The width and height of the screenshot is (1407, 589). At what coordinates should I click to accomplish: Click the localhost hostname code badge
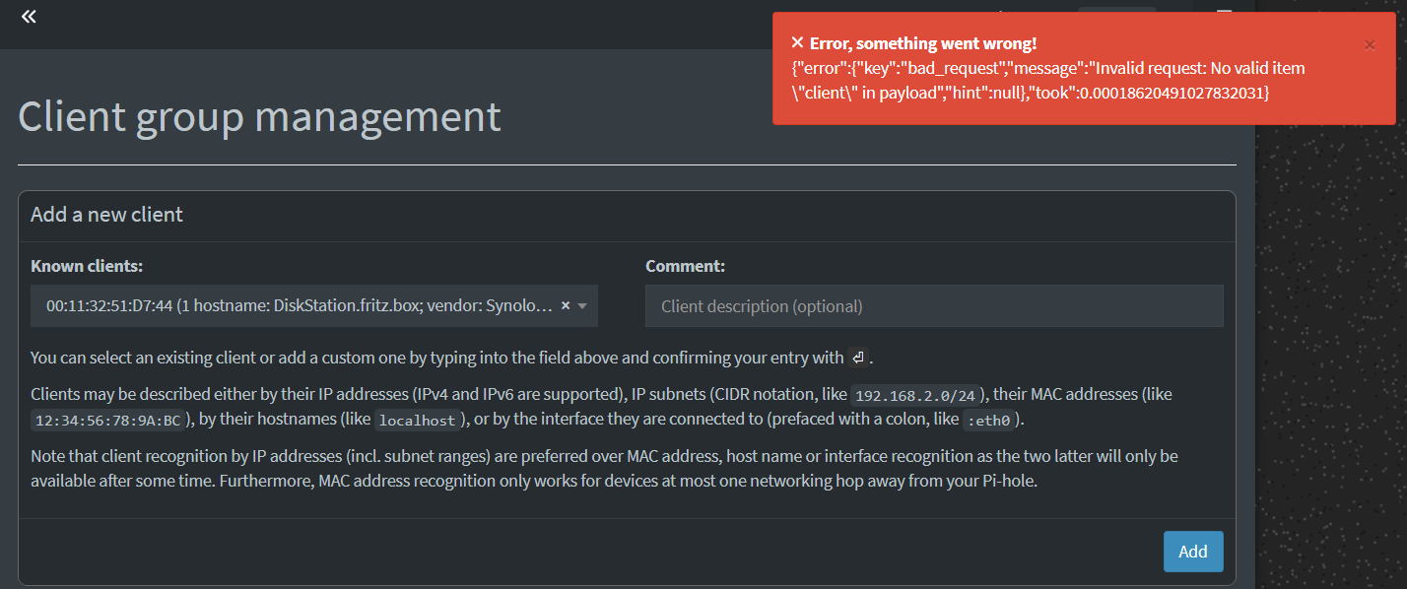pyautogui.click(x=416, y=420)
